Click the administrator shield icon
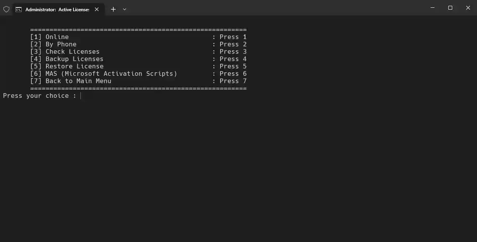 click(x=6, y=9)
